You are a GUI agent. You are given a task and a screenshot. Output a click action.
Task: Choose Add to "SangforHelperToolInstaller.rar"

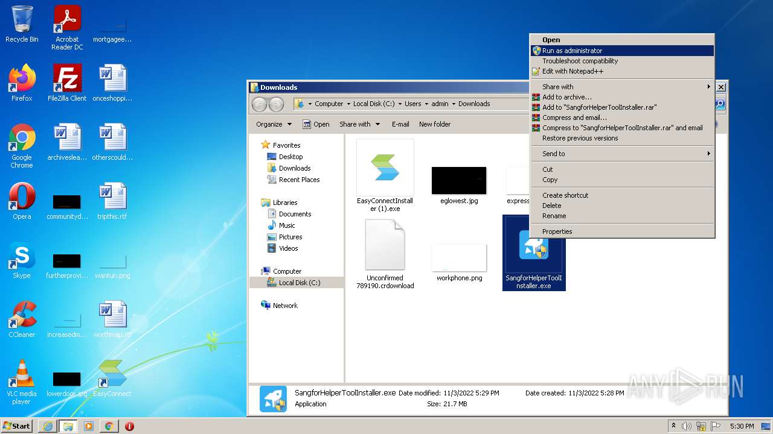click(x=622, y=107)
